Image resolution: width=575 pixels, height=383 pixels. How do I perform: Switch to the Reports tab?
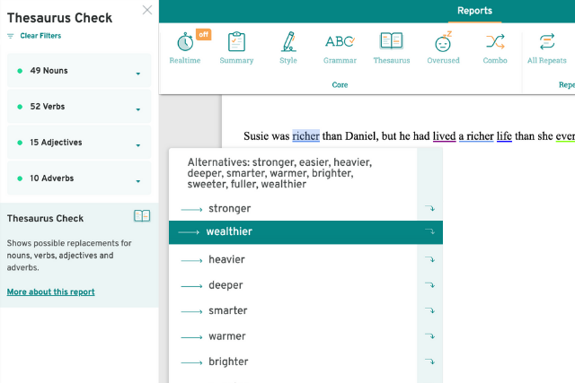(474, 11)
